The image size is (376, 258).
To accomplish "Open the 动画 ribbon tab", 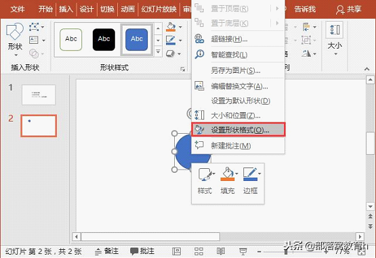I will click(x=128, y=9).
